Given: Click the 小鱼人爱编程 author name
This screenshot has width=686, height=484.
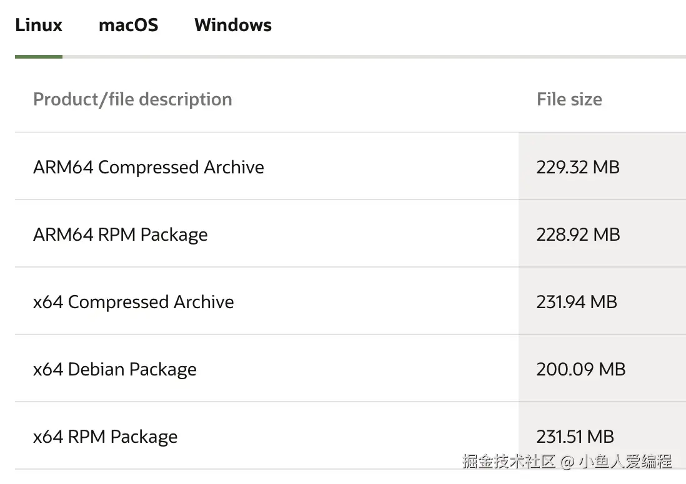Looking at the screenshot, I should [x=625, y=462].
